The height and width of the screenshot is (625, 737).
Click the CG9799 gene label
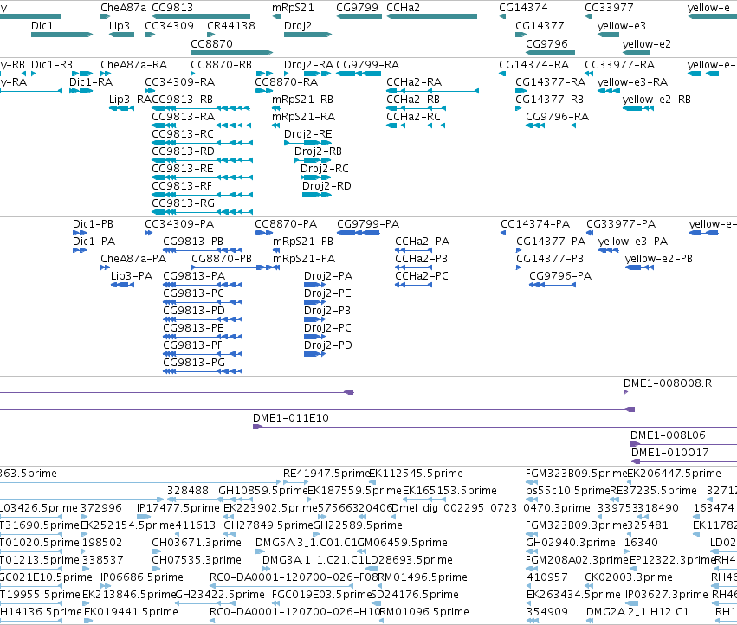[357, 8]
